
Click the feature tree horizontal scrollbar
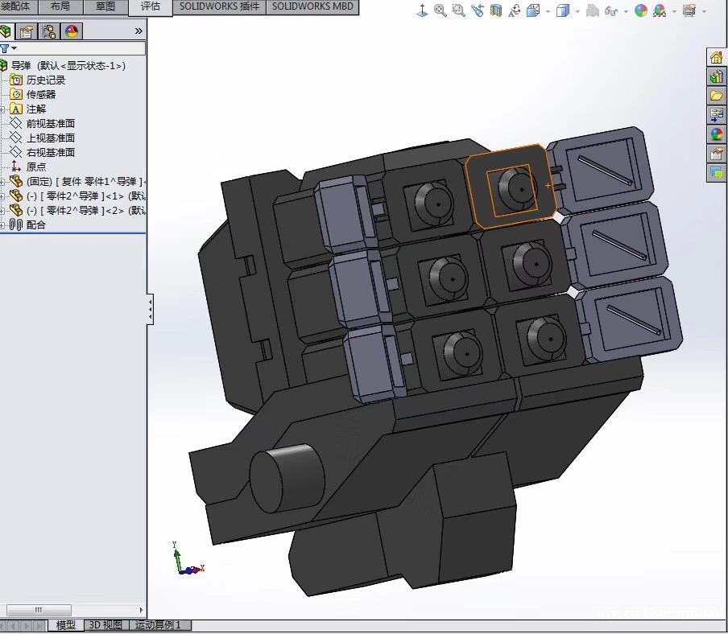pyautogui.click(x=39, y=610)
